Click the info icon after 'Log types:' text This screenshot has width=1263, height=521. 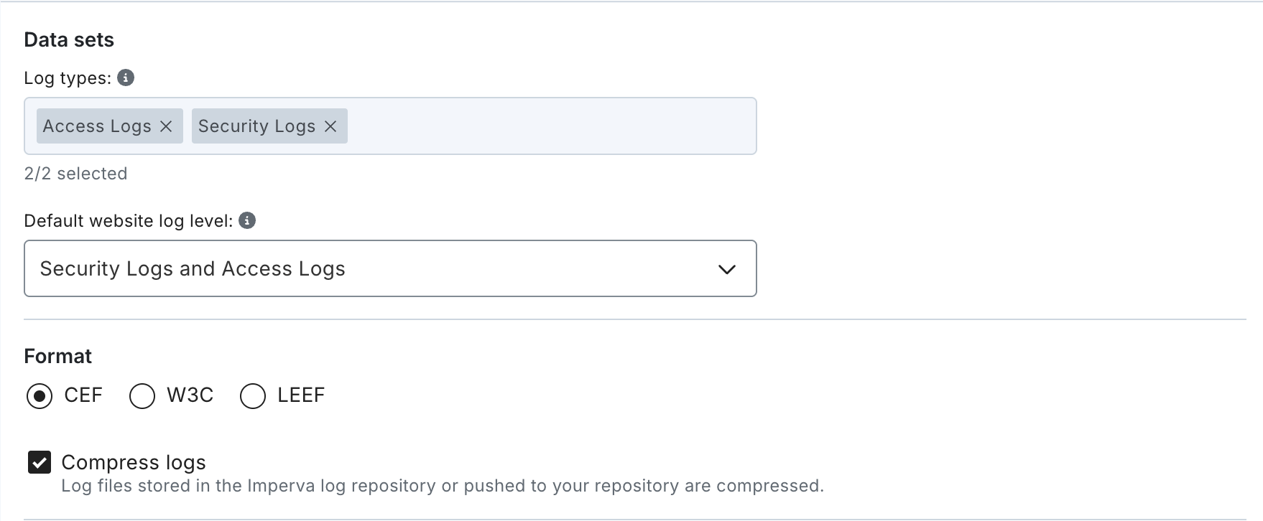pyautogui.click(x=126, y=78)
